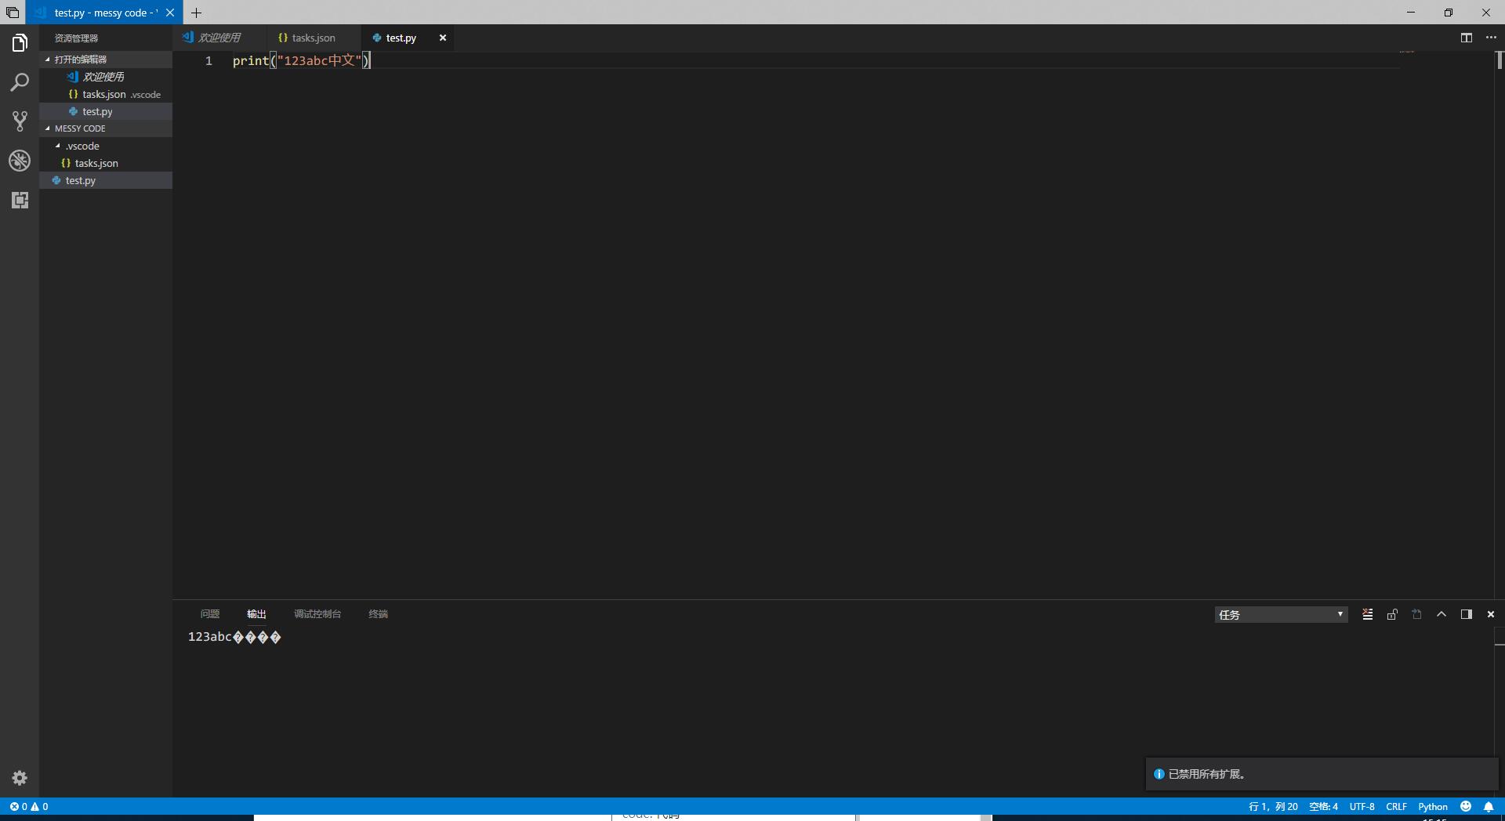Viewport: 1505px width, 821px height.
Task: Close the bottom output panel
Action: 1491,614
